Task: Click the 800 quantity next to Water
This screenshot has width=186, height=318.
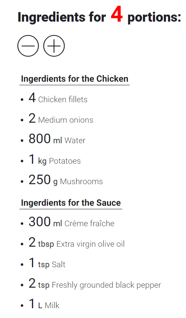Action: [x=39, y=139]
